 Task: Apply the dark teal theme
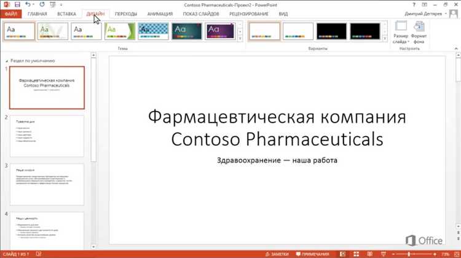[x=187, y=31]
